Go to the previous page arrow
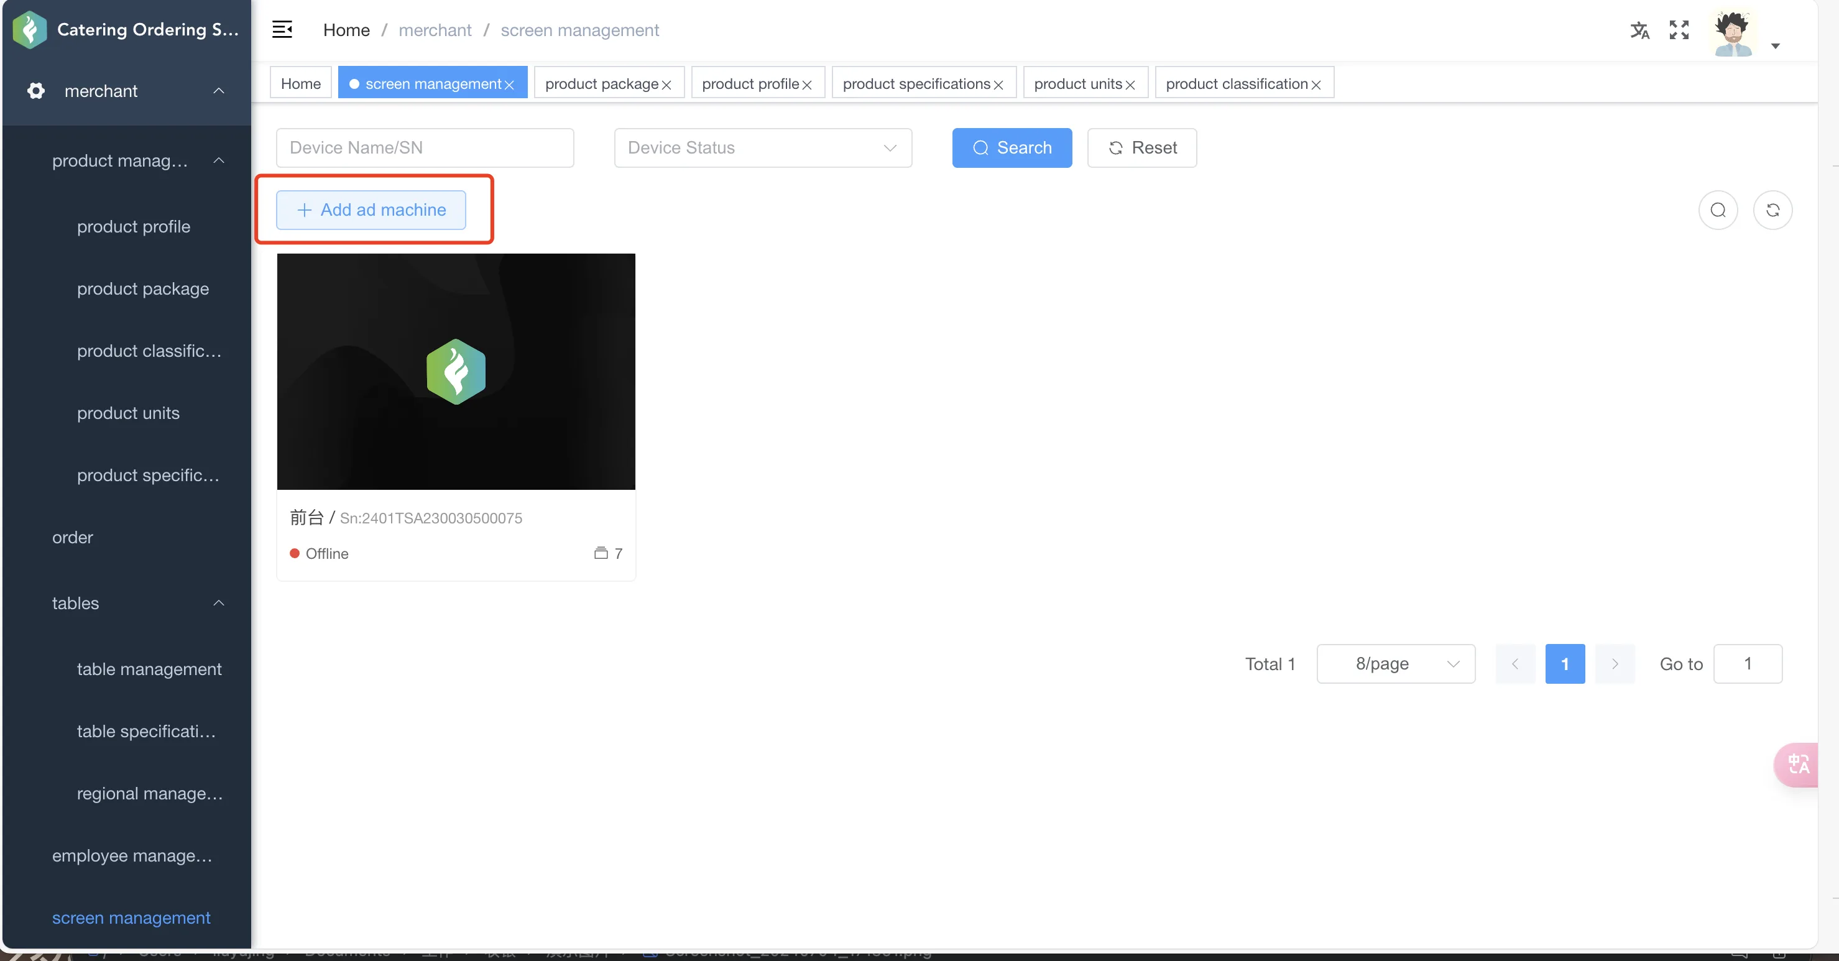This screenshot has width=1839, height=961. [1515, 663]
